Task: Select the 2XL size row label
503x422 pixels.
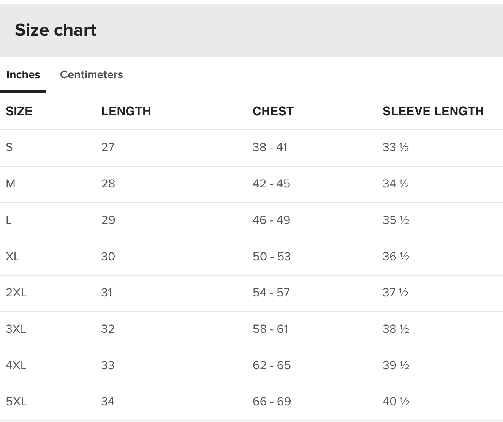Action: [16, 293]
